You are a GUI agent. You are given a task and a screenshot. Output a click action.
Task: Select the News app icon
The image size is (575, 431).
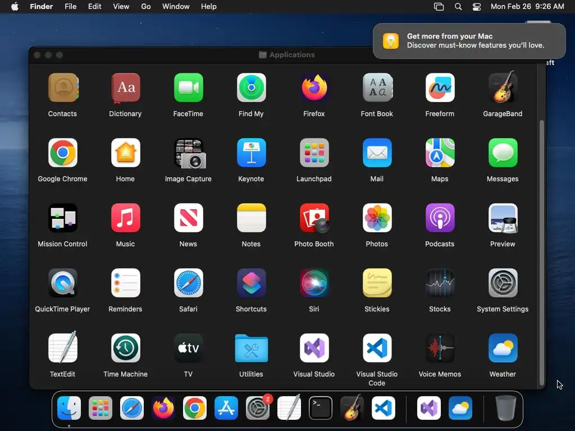[188, 218]
